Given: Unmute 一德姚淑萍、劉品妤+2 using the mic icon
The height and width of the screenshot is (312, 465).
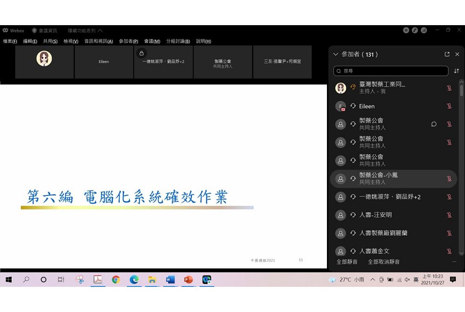Looking at the screenshot, I should point(449,197).
